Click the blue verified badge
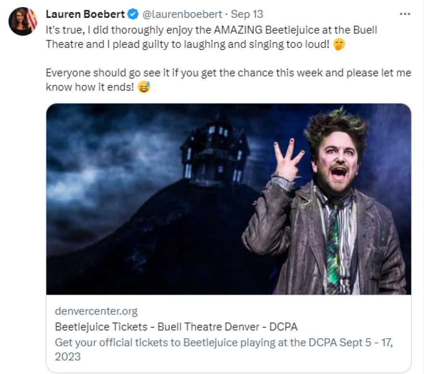 (x=133, y=14)
